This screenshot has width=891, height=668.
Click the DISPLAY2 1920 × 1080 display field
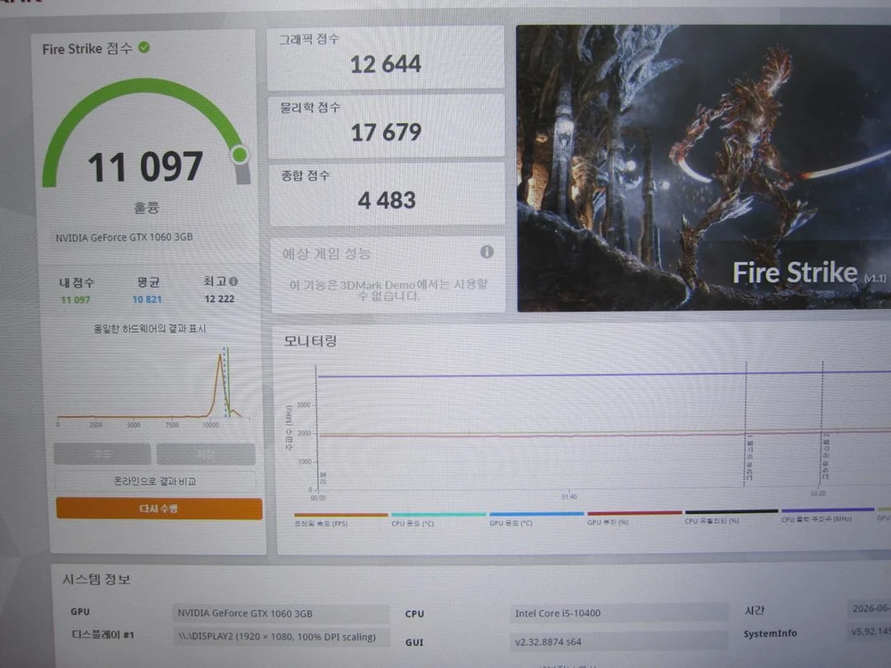(282, 637)
